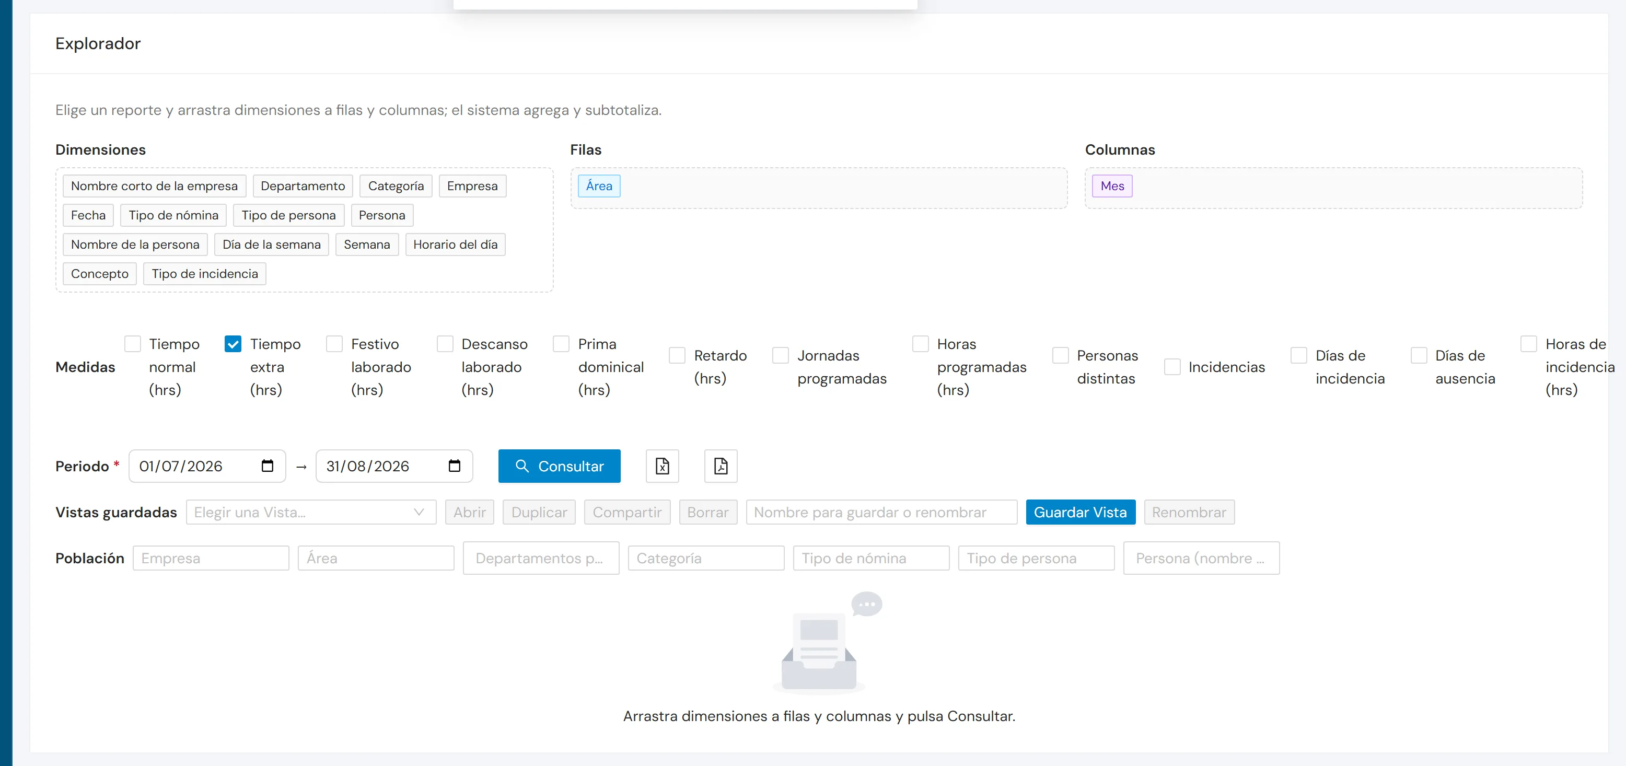Click the Guardar Vista button
The image size is (1626, 766).
[1081, 513]
